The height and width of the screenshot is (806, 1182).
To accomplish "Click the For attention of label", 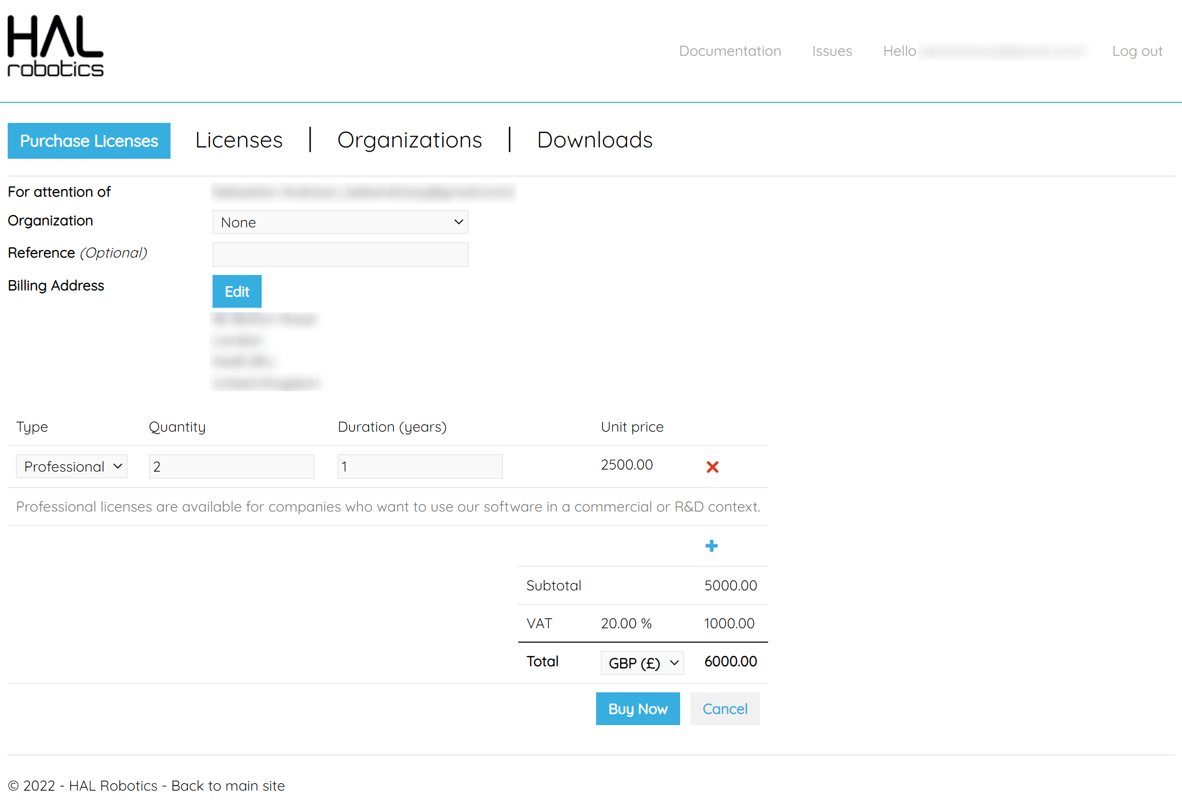I will 59,192.
